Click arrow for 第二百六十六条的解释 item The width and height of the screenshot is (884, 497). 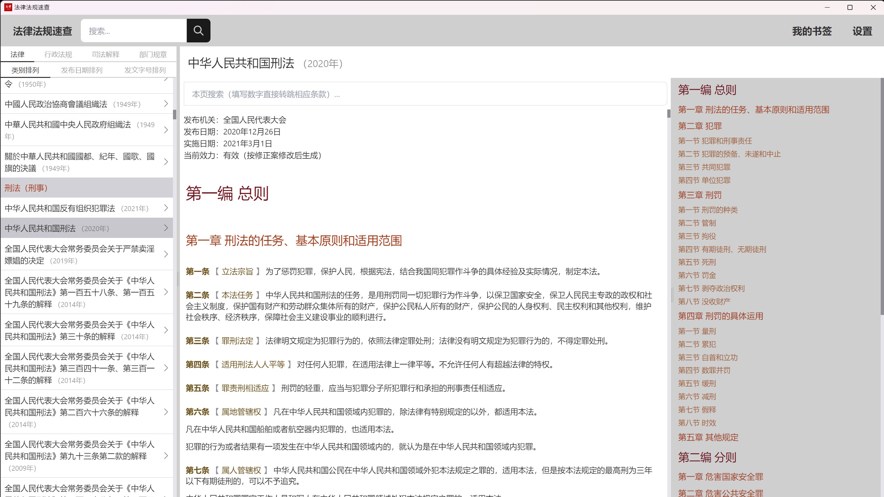[x=166, y=412]
